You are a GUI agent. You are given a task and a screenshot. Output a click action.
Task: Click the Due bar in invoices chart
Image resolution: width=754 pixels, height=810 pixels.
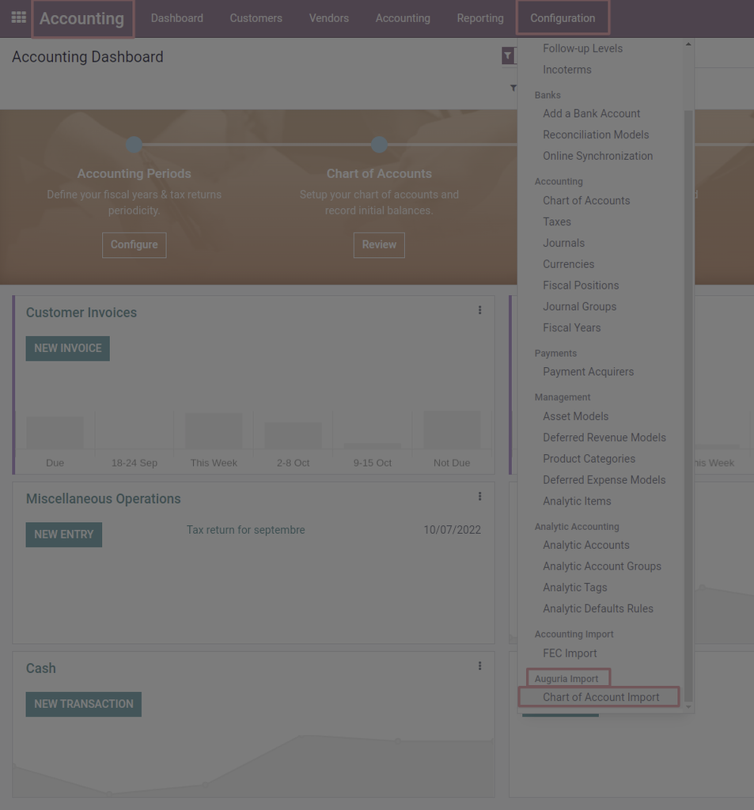click(x=55, y=433)
